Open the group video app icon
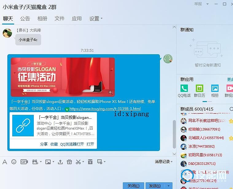233x189 pixels. click(230, 88)
